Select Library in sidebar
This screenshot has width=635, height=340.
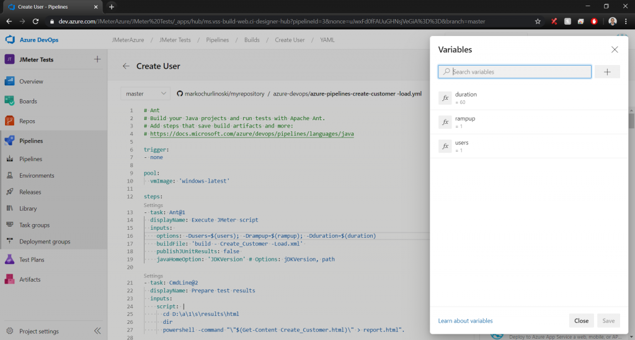point(28,208)
